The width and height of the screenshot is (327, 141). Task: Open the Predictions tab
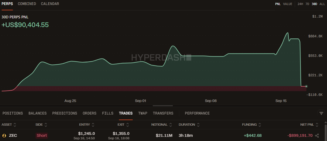pos(65,113)
